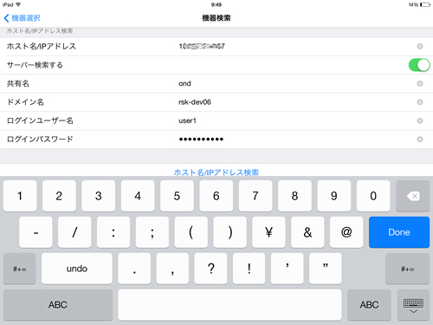The height and width of the screenshot is (325, 433).
Task: Tap the right #+= symbols key
Action: [407, 269]
